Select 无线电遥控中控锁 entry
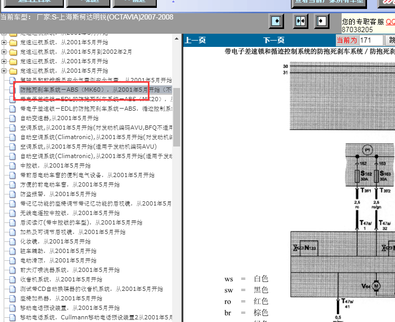395x322 pixels. click(70, 213)
